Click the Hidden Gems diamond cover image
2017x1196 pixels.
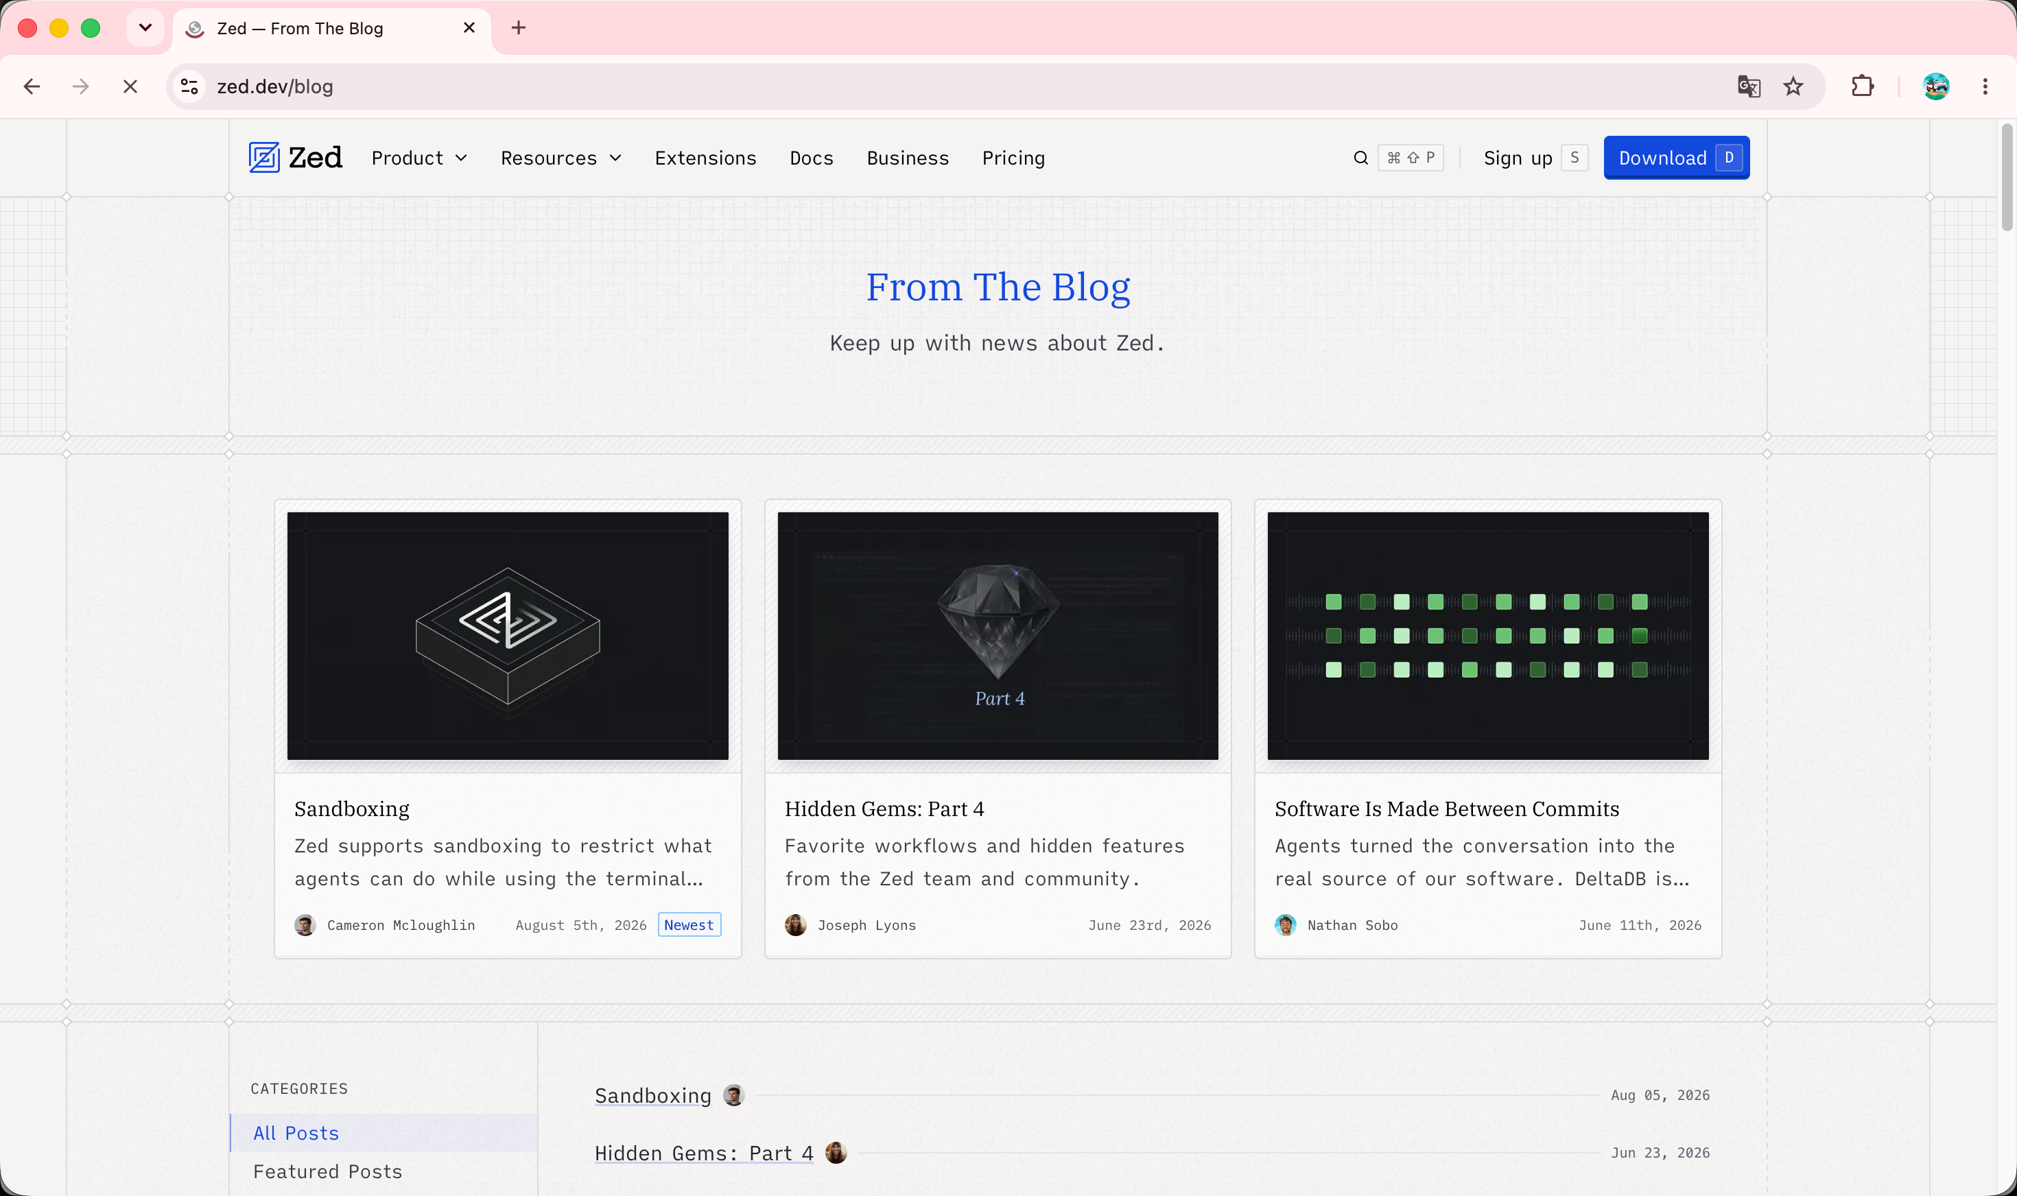tap(998, 636)
